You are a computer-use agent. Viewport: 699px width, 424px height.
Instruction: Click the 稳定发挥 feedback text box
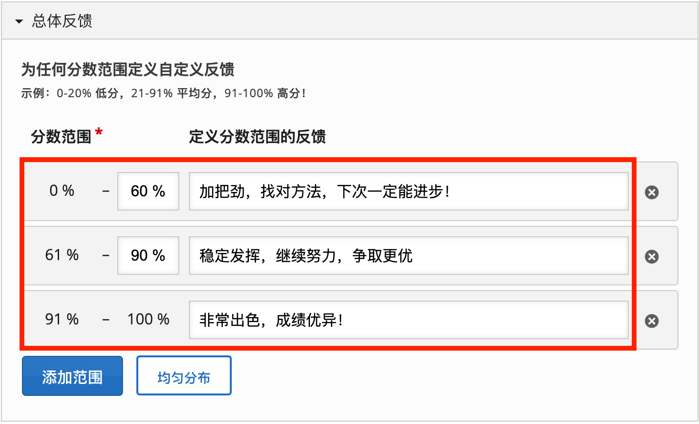click(409, 255)
